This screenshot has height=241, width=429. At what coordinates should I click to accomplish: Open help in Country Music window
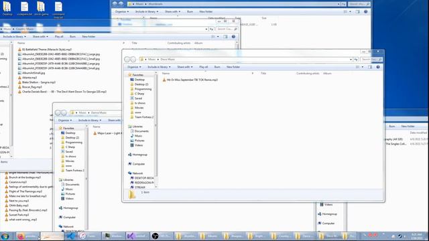[233, 37]
